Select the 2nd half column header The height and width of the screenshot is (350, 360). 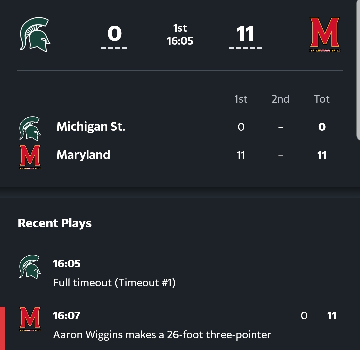280,99
